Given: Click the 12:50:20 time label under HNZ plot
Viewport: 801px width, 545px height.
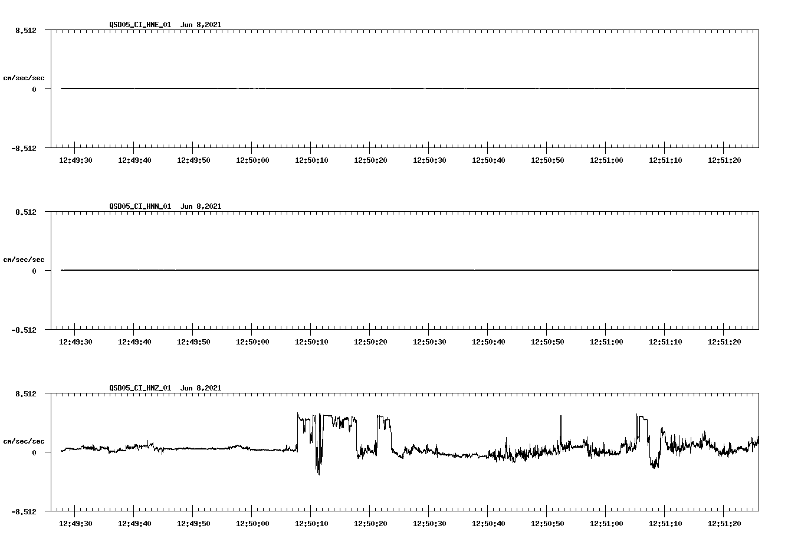Looking at the screenshot, I should point(370,523).
